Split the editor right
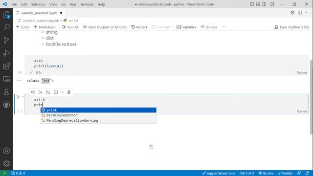 [300, 13]
